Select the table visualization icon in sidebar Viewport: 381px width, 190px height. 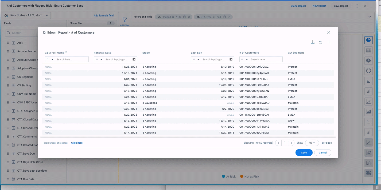coord(368,50)
